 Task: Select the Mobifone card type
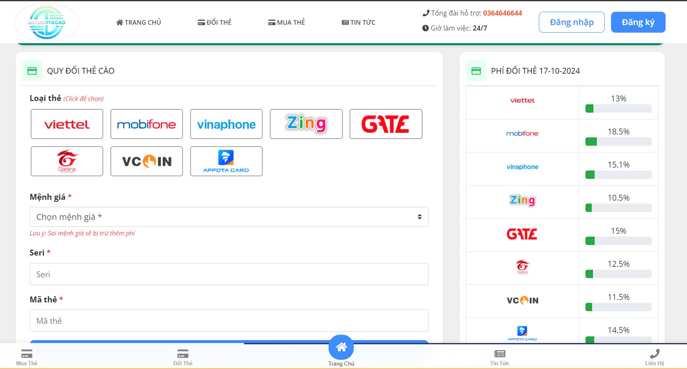tap(146, 124)
